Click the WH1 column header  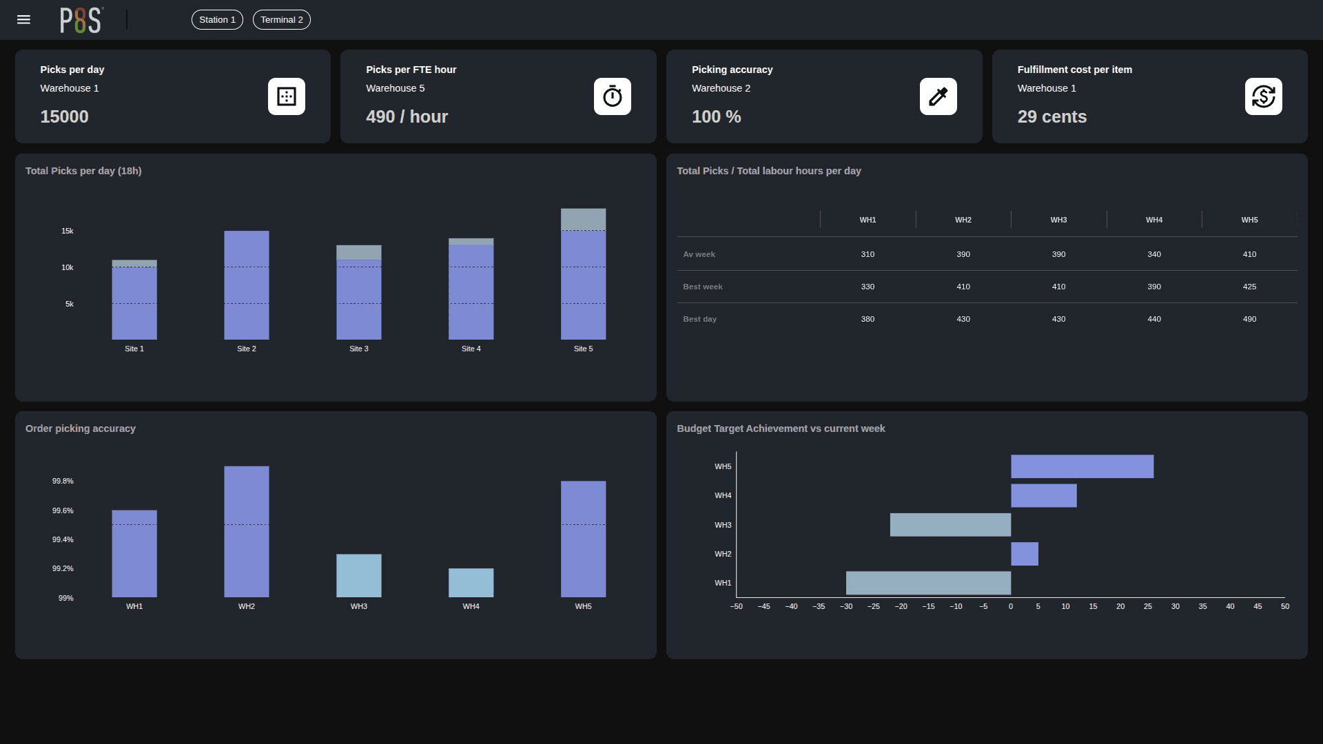pyautogui.click(x=868, y=220)
